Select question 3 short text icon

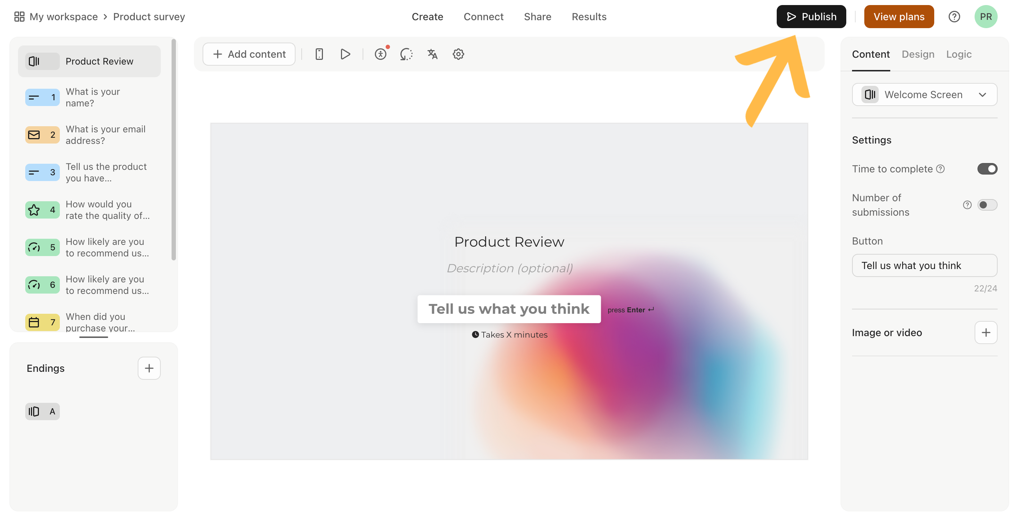tap(43, 172)
